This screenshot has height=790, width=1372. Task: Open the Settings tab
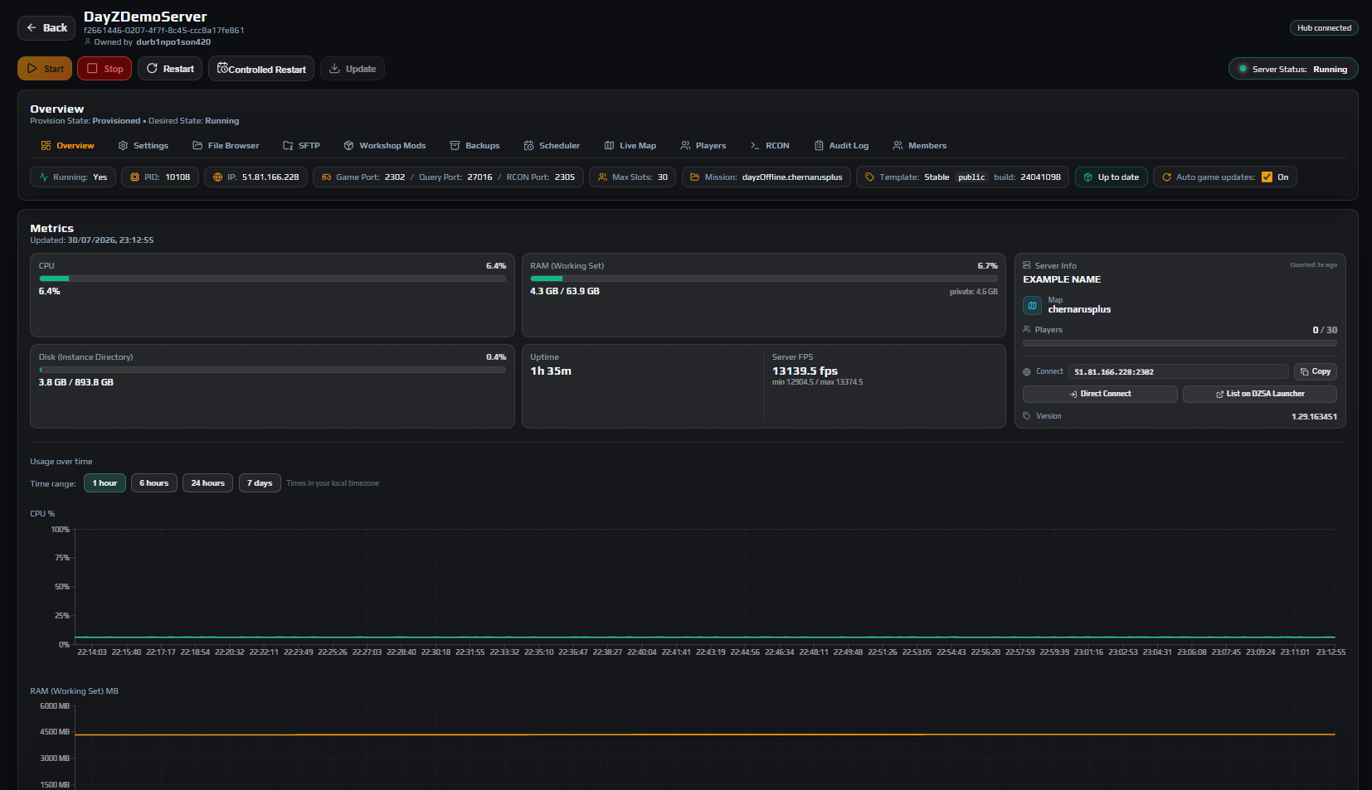click(x=144, y=145)
